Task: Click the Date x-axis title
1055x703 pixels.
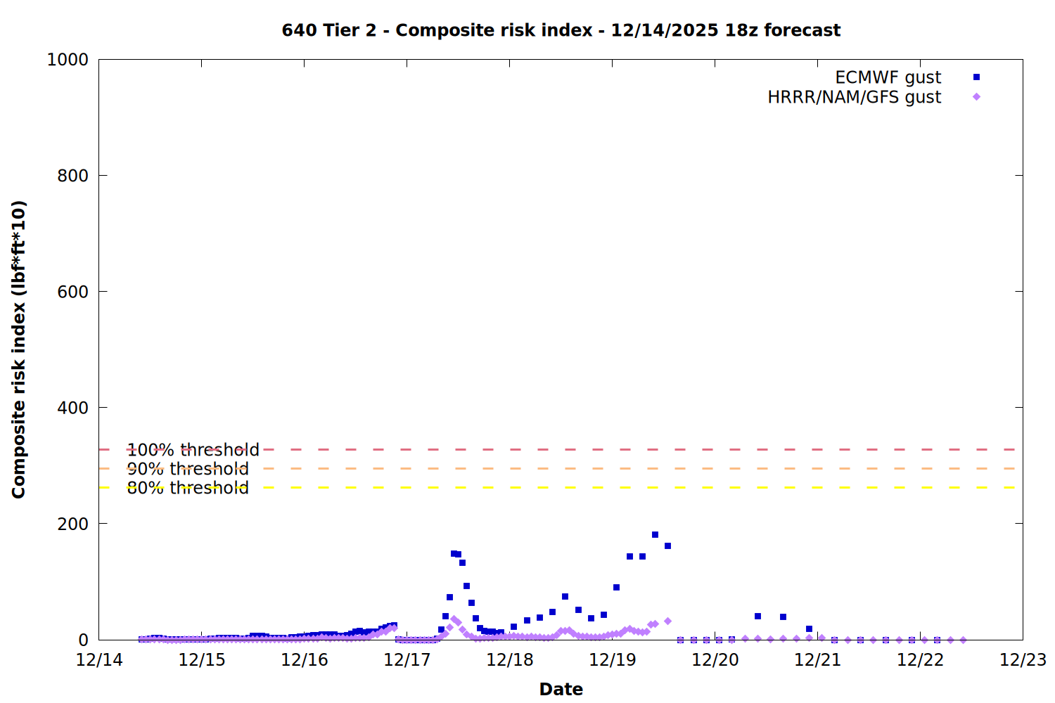Action: pos(561,689)
